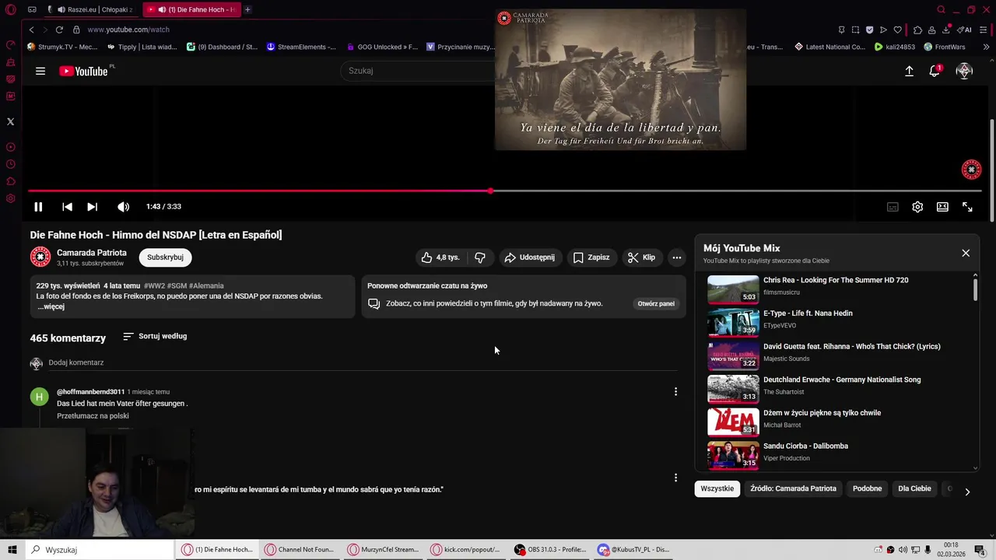This screenshot has width=996, height=560.
Task: Create a clip with Klip button
Action: 642,257
